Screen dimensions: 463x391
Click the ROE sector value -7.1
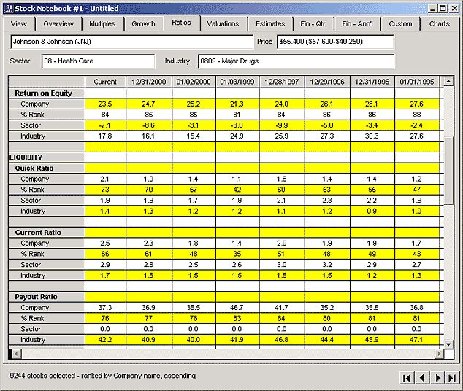[105, 125]
